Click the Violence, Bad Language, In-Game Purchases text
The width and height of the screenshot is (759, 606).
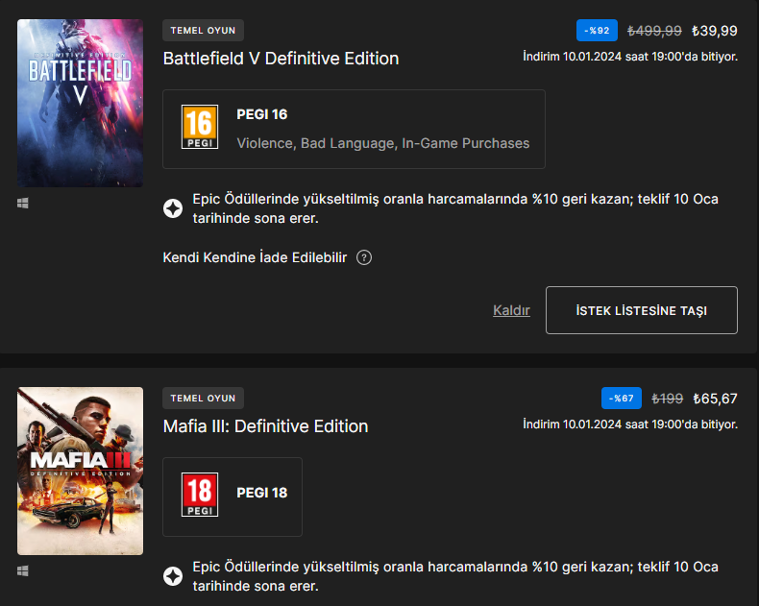click(x=383, y=143)
